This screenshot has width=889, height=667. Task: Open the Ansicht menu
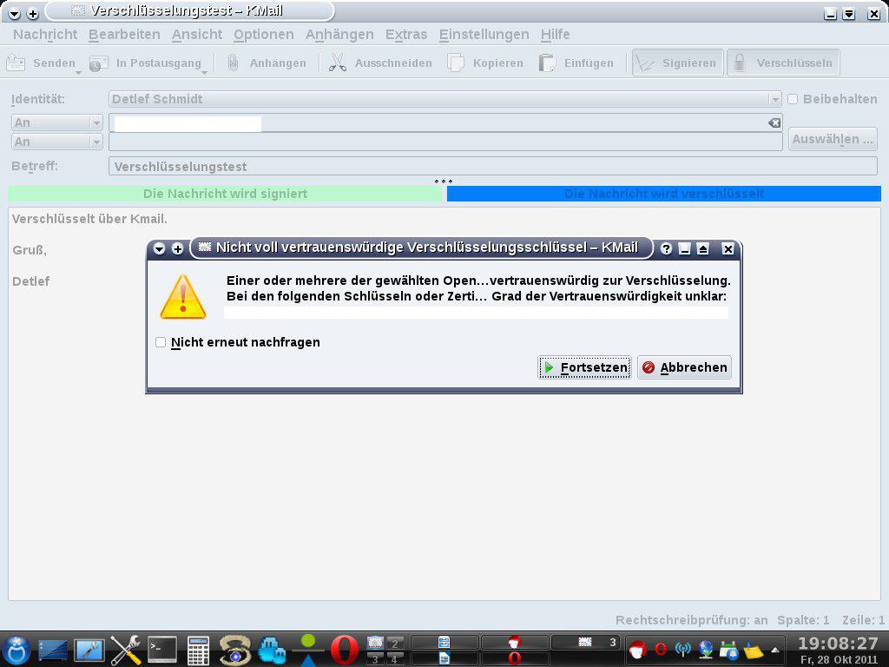pyautogui.click(x=197, y=35)
